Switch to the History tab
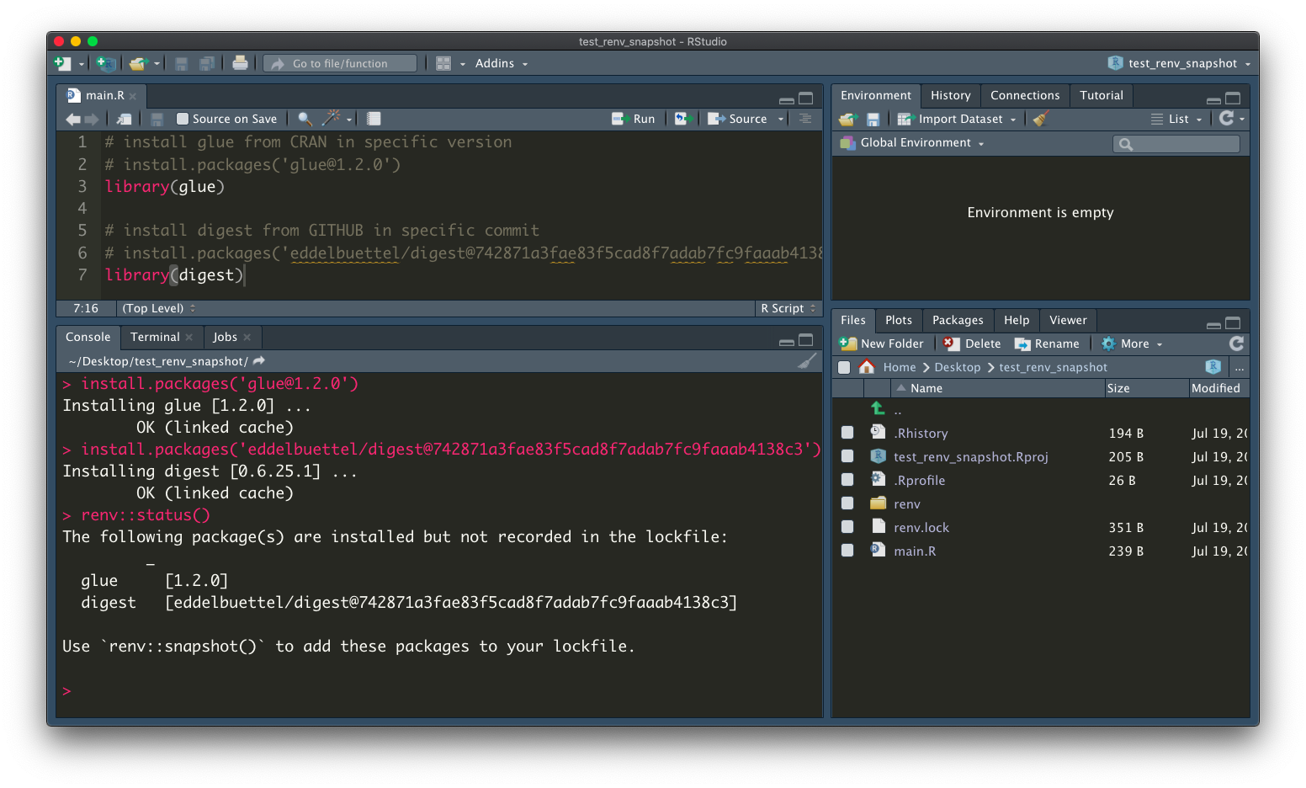 click(x=950, y=95)
